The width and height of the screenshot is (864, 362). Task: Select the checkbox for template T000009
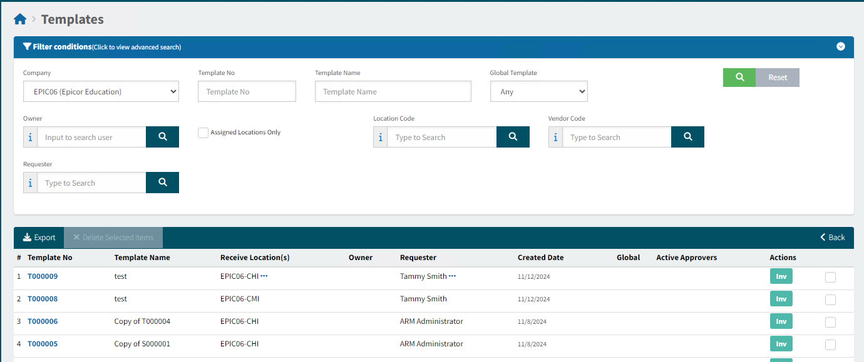[x=830, y=277]
